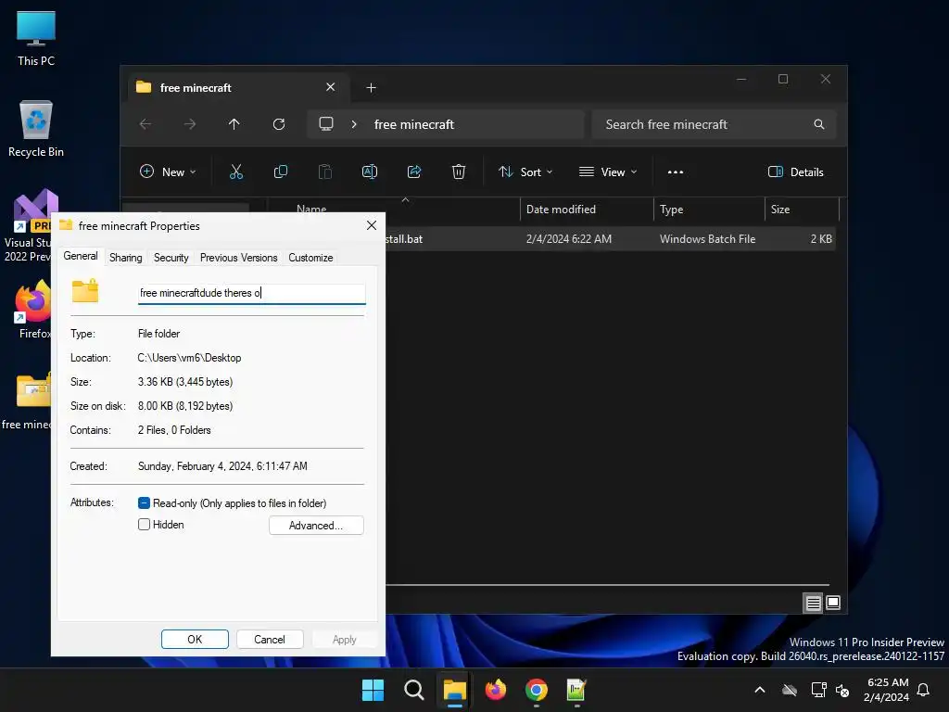
Task: Close the free minecraft Properties dialog
Action: coord(372,225)
